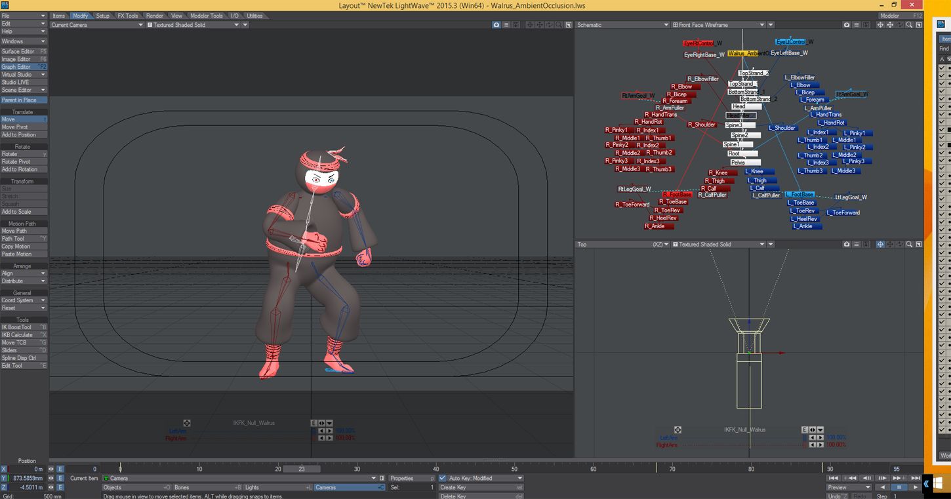Open the Preview dropdown
The height and width of the screenshot is (499, 951).
[849, 487]
